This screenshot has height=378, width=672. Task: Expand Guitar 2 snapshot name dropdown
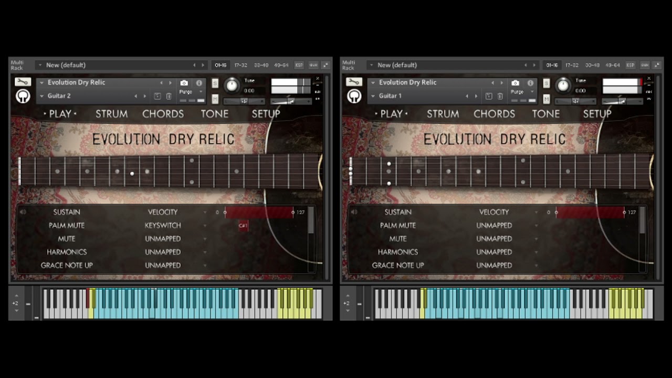tap(42, 96)
